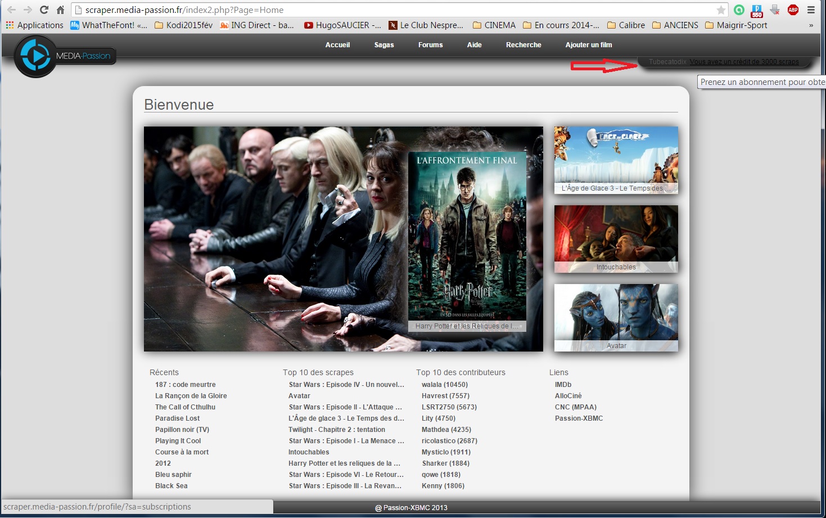826x518 pixels.
Task: Open Playing It Cool
Action: click(178, 441)
